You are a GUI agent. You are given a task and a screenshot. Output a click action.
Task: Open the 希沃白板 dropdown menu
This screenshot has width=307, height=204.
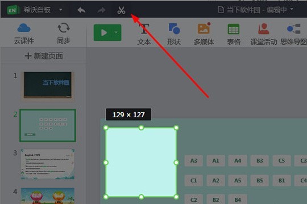coord(61,10)
